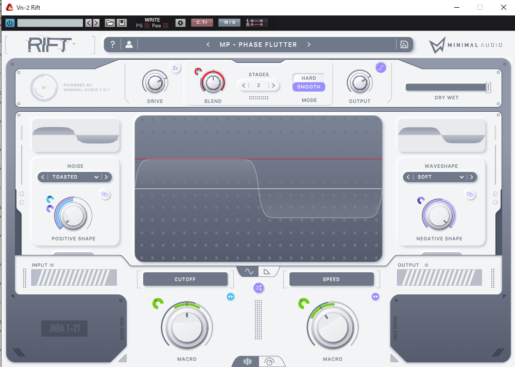Open the MP - PHASE FLUTTER preset browser
This screenshot has height=367, width=515.
point(258,44)
